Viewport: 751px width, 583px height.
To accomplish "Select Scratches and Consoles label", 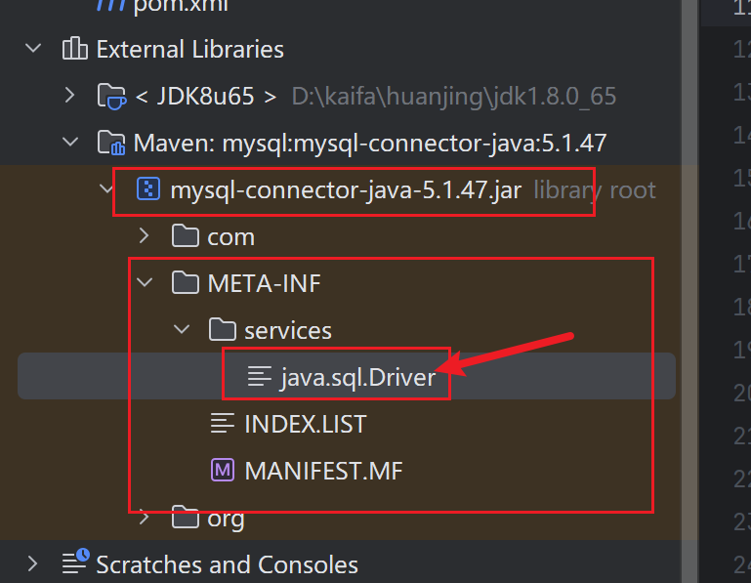I will (x=227, y=564).
